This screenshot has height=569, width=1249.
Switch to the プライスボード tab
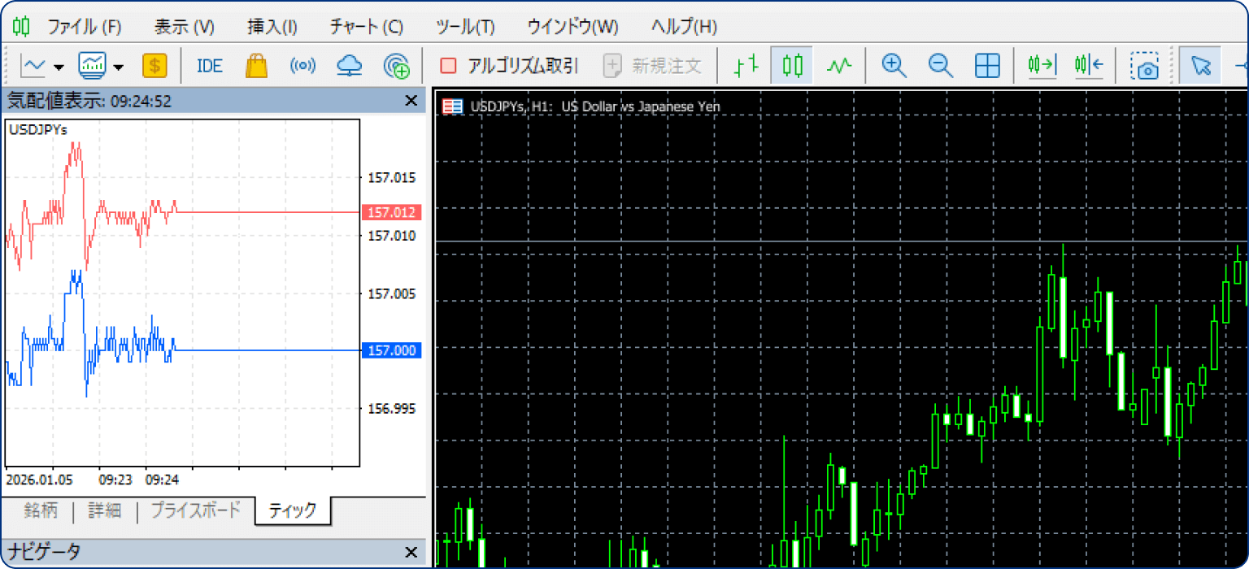coord(195,510)
